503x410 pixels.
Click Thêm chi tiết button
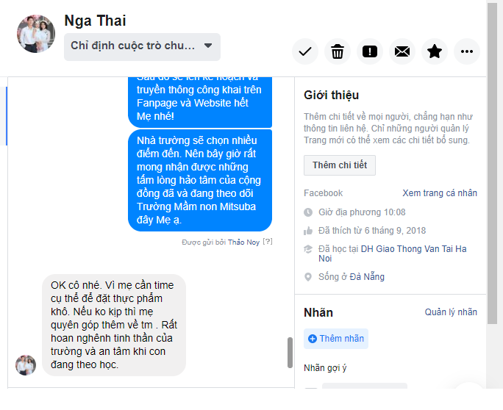coord(340,165)
